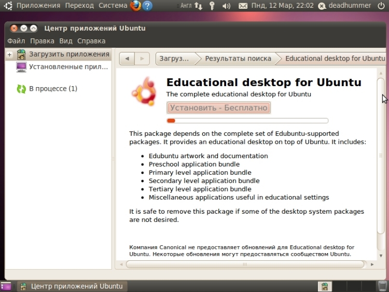389x292 pixels.
Task: Click the back navigation arrow button
Action: 127,59
